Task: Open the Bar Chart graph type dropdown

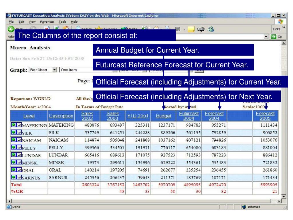Action: coord(43,70)
